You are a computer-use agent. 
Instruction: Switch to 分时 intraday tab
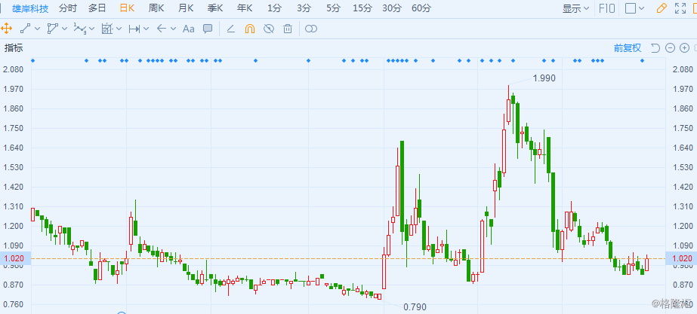[x=67, y=8]
